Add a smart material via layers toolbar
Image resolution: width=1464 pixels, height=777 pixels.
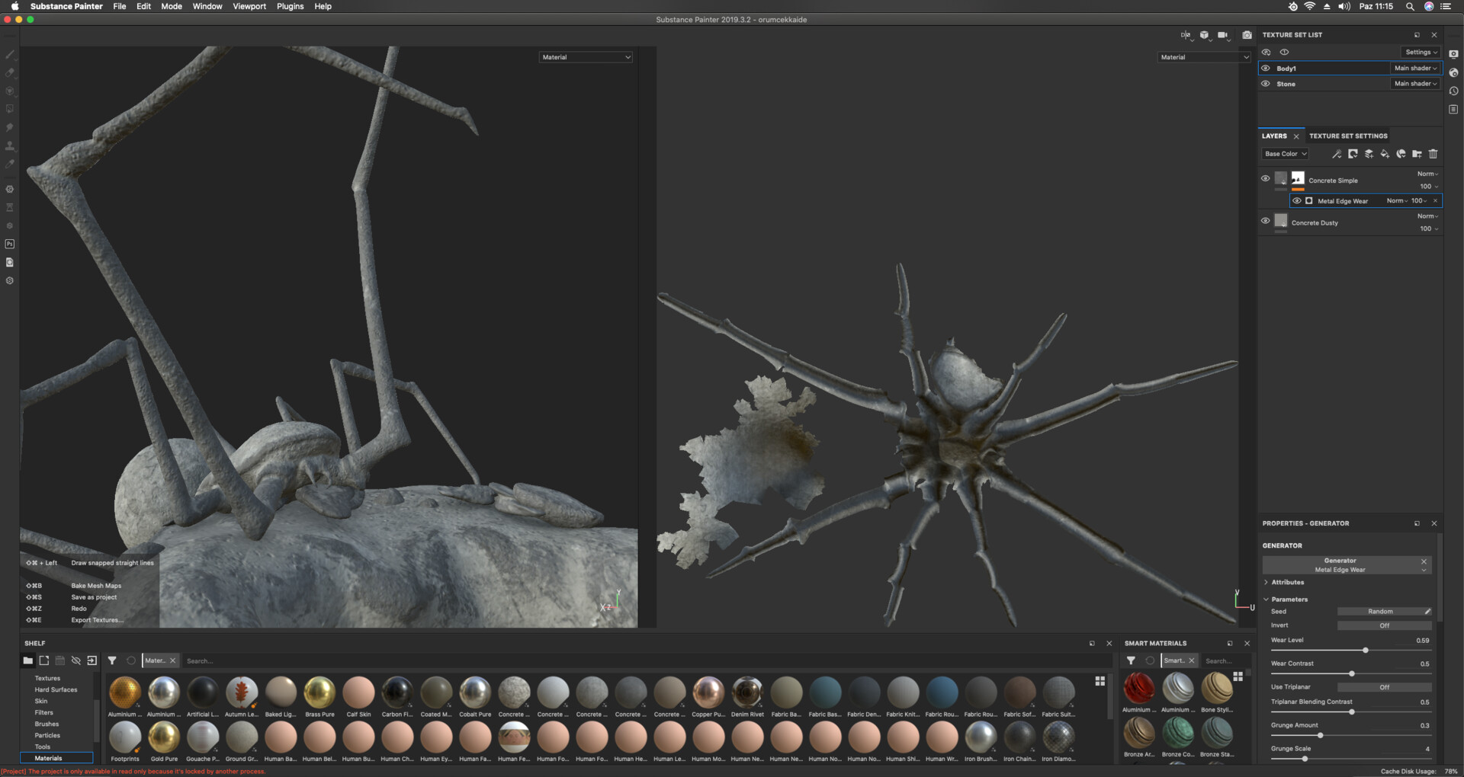1401,154
